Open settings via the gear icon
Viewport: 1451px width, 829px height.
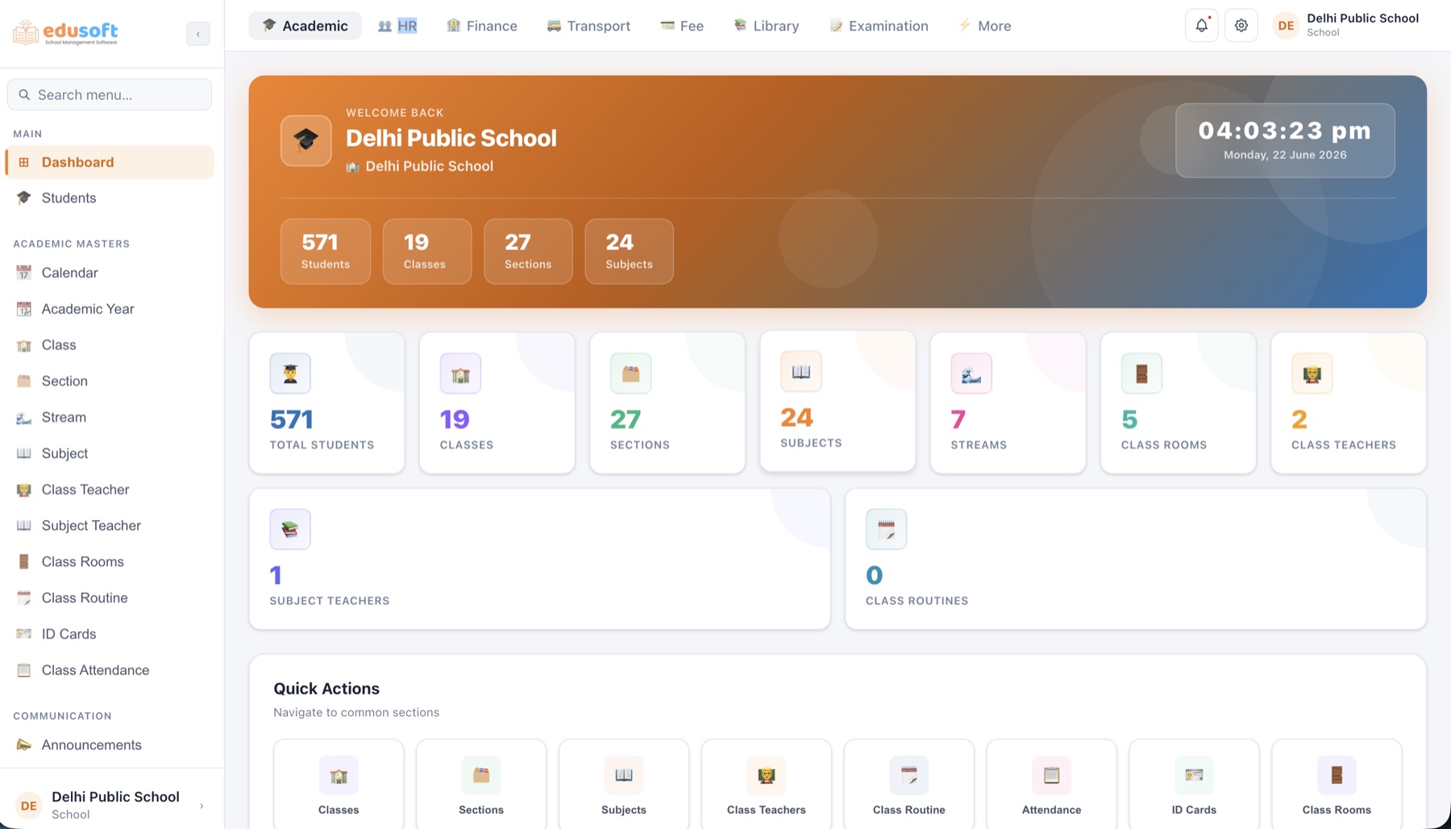coord(1241,26)
